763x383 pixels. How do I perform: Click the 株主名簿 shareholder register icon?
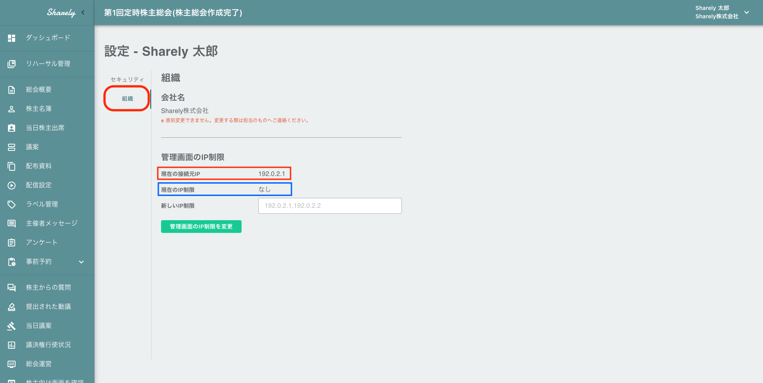[11, 108]
